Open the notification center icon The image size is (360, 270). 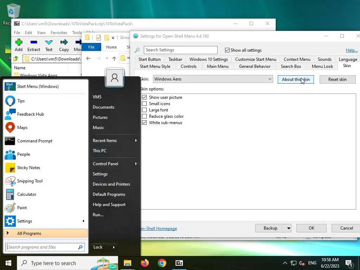point(349,263)
